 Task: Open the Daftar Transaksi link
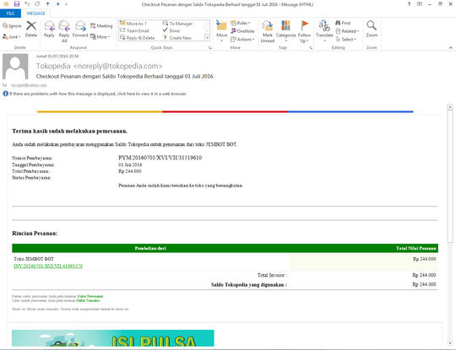88,300
